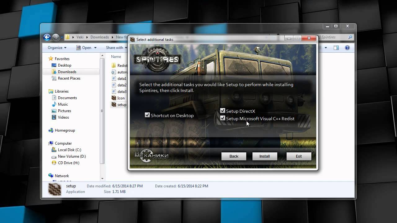Image resolution: width=397 pixels, height=223 pixels.
Task: Click the nav pane scrollbar down arrow
Action: point(102,179)
